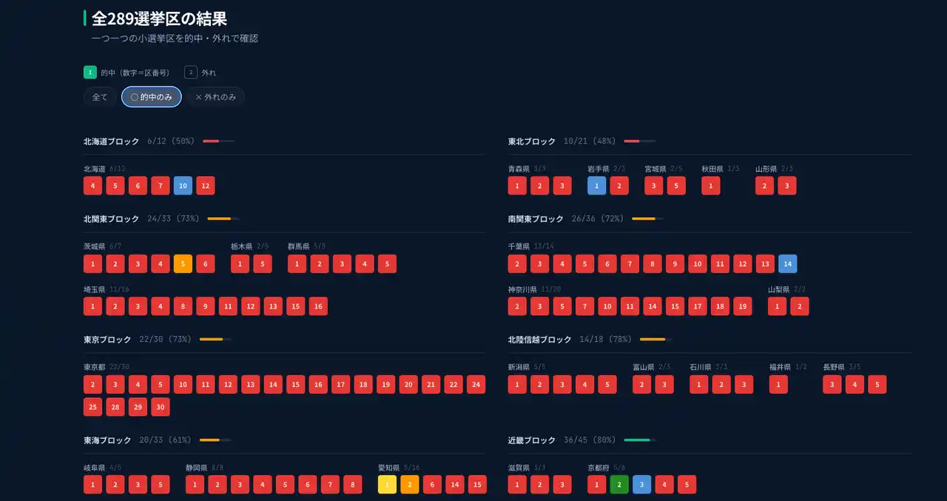Select the 全て filter
Image resolution: width=947 pixels, height=501 pixels.
point(100,97)
